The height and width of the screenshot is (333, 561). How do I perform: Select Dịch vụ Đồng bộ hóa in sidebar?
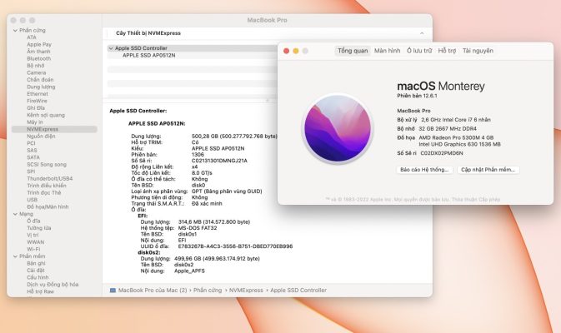tap(53, 285)
